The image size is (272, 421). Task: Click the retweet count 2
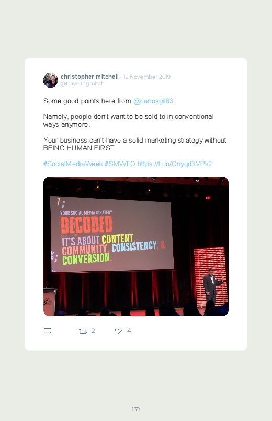click(x=93, y=331)
